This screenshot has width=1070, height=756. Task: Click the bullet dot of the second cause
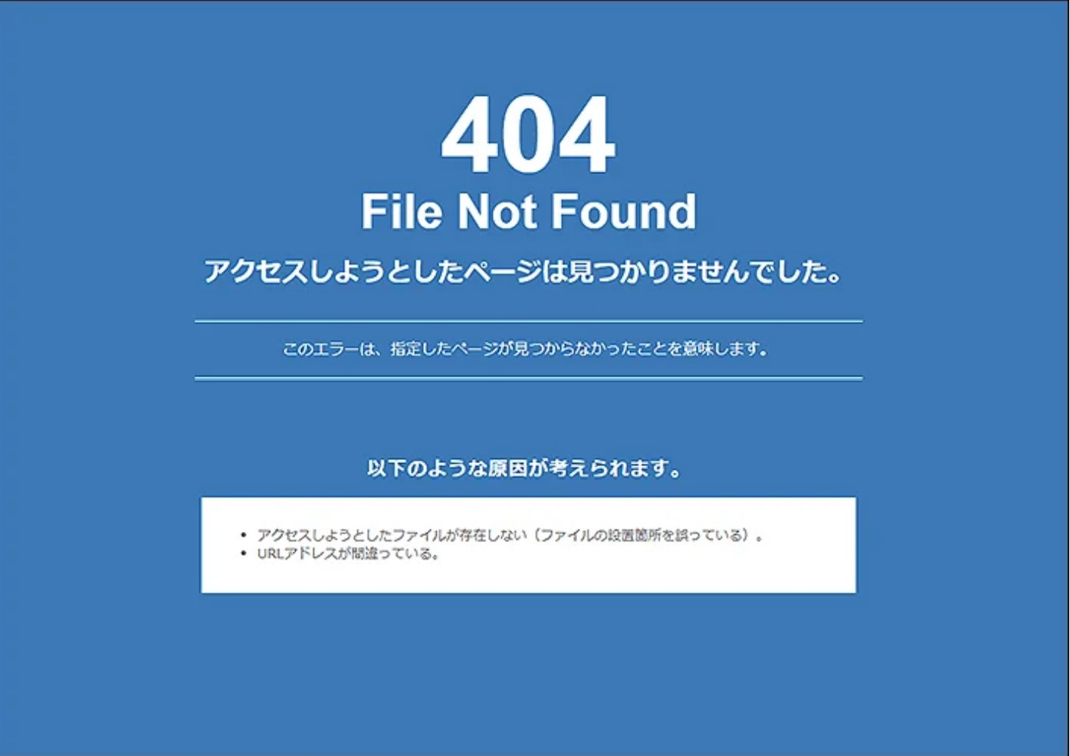[x=244, y=554]
